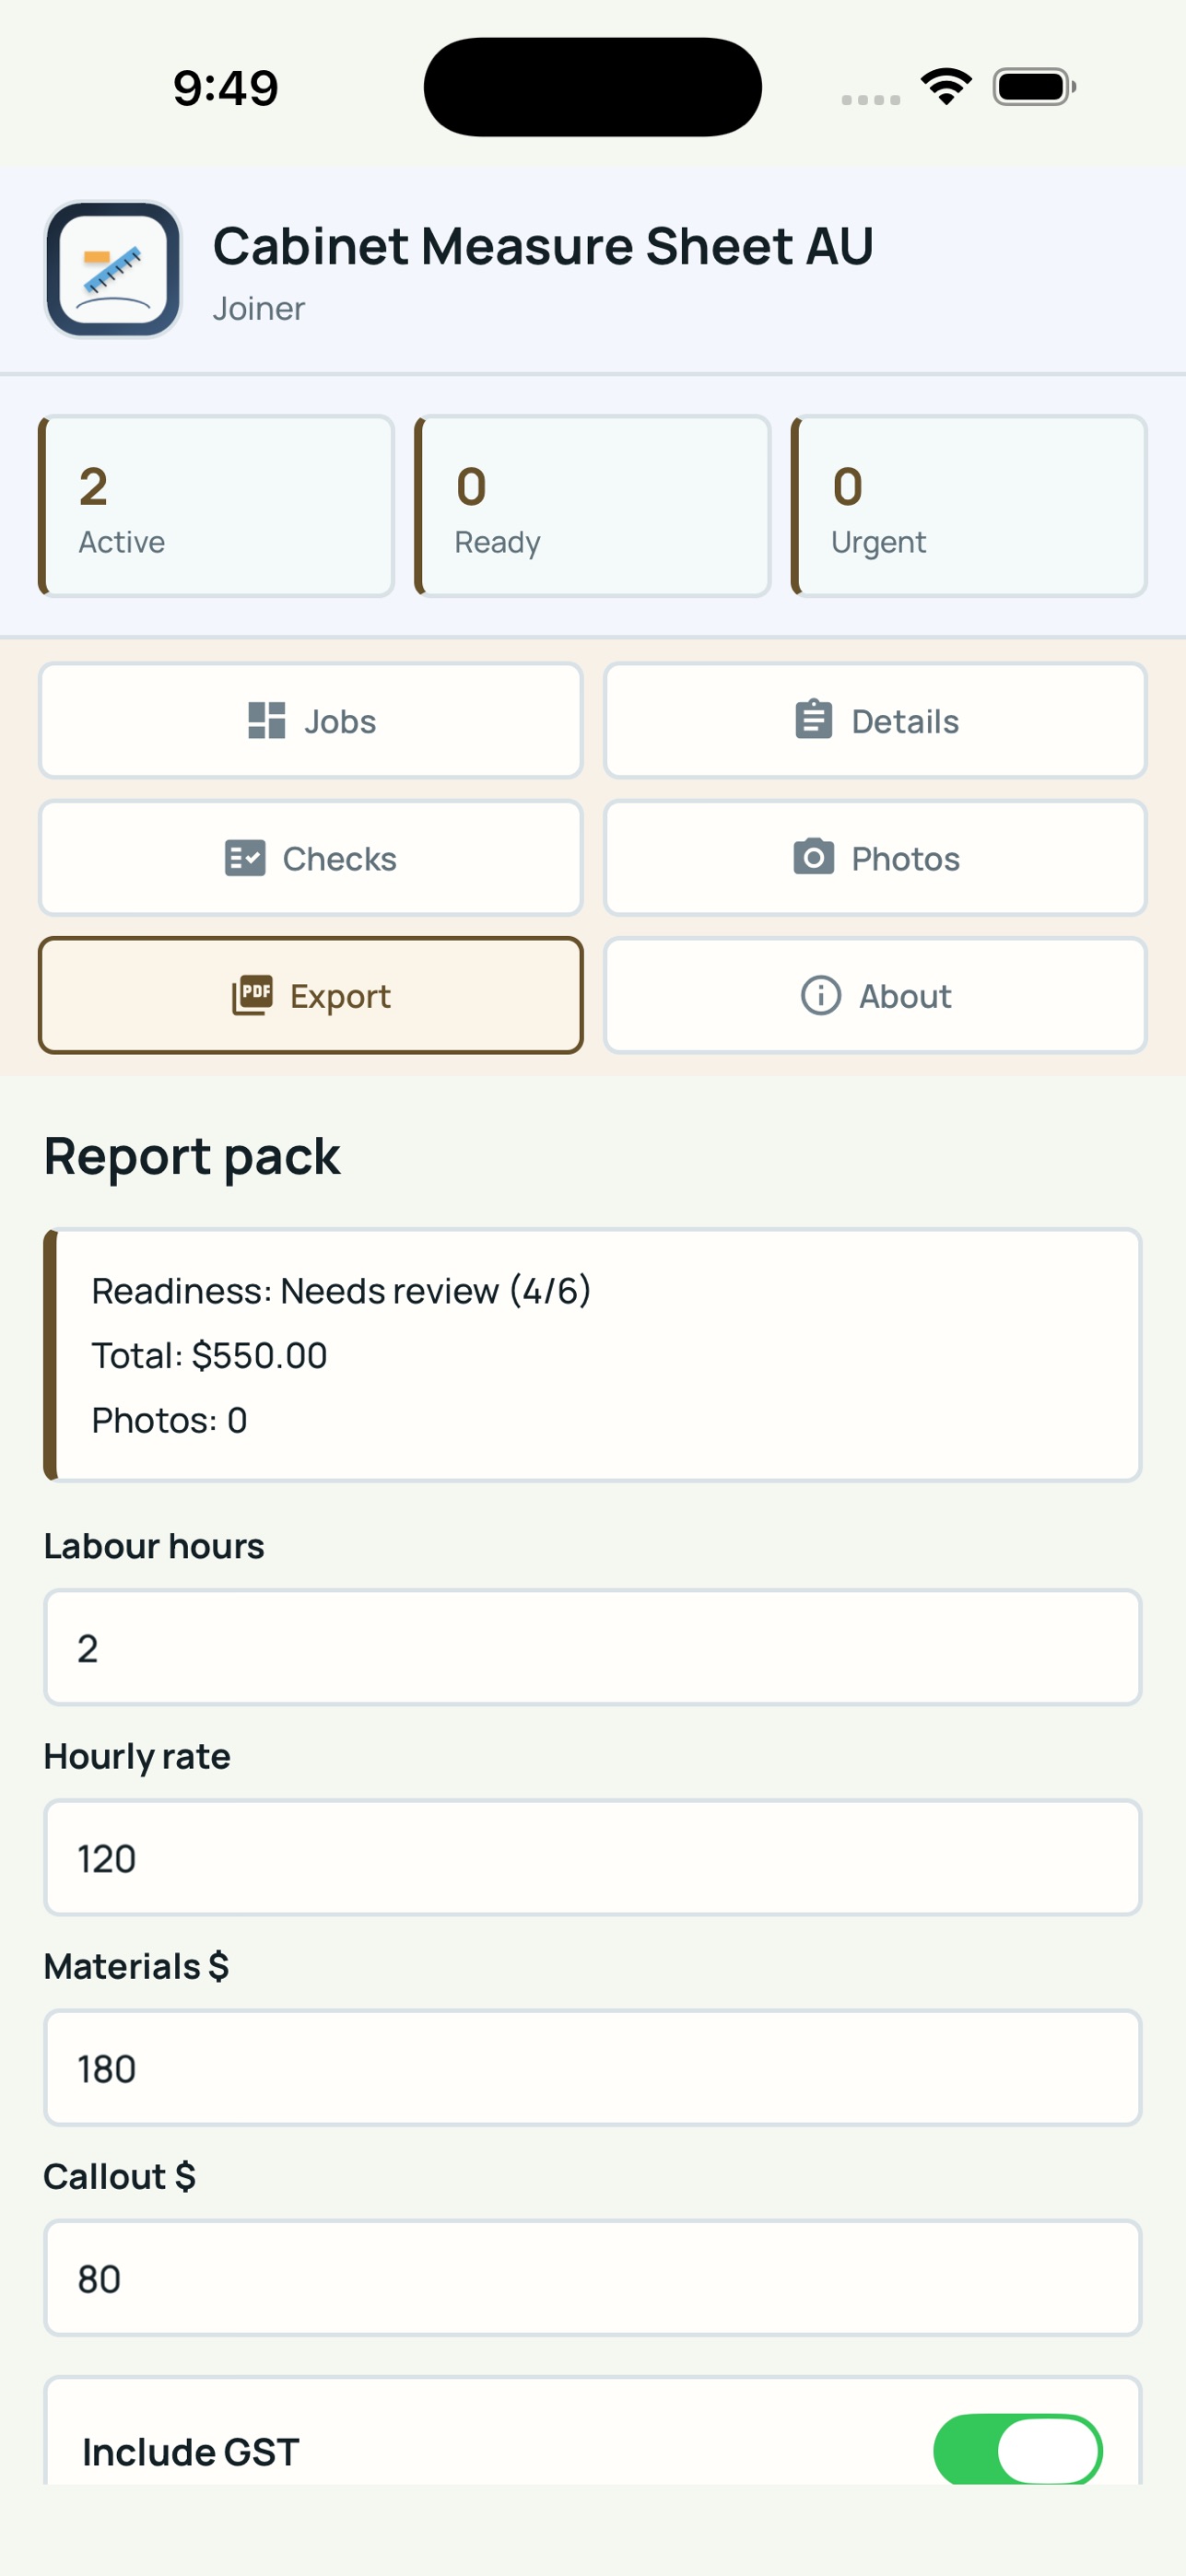Edit the Hourly rate field
The width and height of the screenshot is (1186, 2576).
tap(593, 1857)
